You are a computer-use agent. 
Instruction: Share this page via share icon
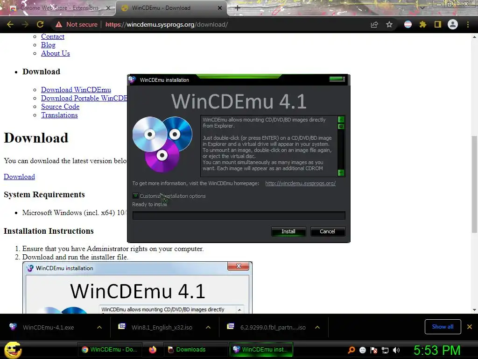[x=374, y=24]
